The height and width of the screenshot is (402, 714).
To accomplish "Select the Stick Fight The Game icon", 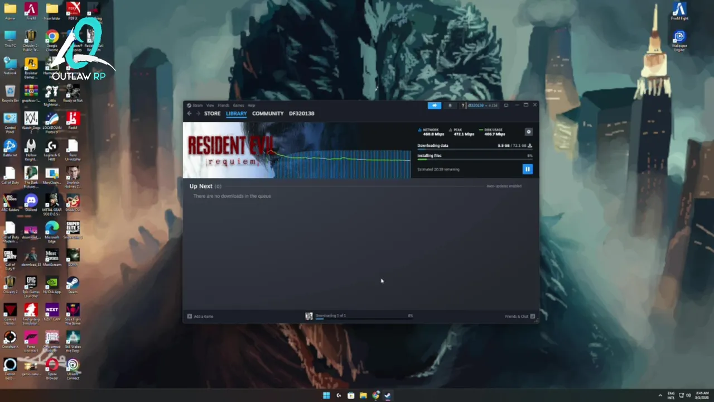I will pyautogui.click(x=73, y=314).
